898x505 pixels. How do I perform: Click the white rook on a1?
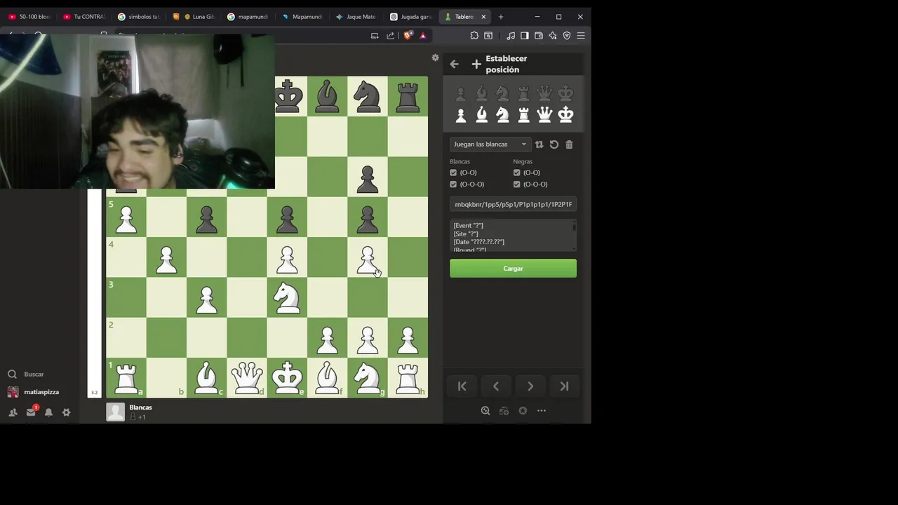(x=126, y=378)
